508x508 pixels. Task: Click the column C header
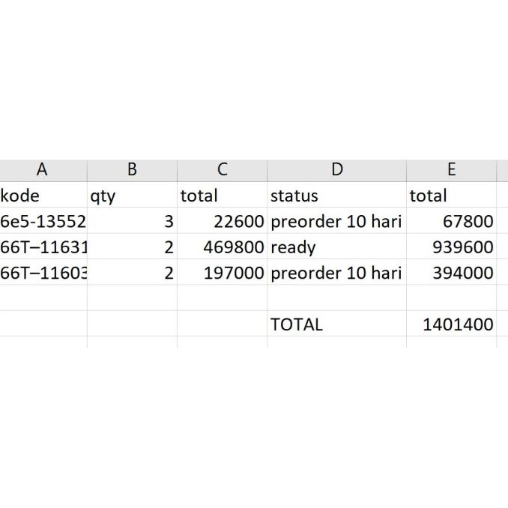[x=222, y=170]
